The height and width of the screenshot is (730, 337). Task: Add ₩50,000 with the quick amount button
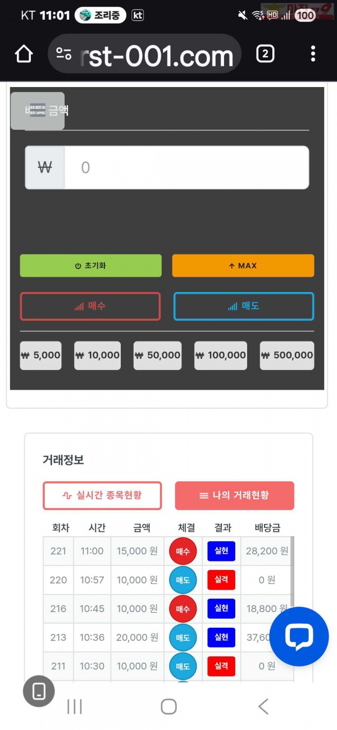click(x=157, y=355)
